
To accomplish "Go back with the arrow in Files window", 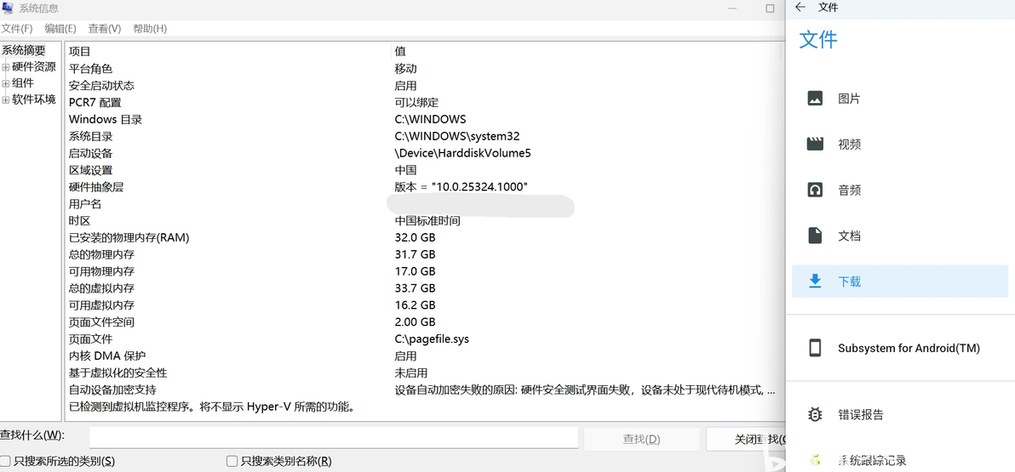I will (x=800, y=7).
